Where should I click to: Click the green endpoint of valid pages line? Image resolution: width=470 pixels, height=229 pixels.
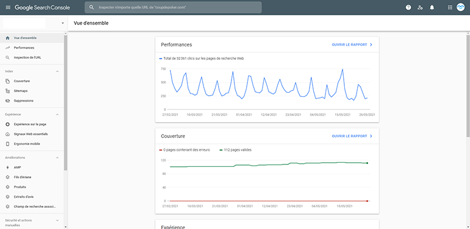point(367,163)
